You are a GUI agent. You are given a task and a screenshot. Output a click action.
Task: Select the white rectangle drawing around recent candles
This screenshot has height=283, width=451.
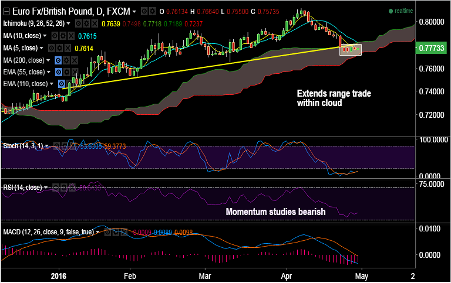pos(351,49)
